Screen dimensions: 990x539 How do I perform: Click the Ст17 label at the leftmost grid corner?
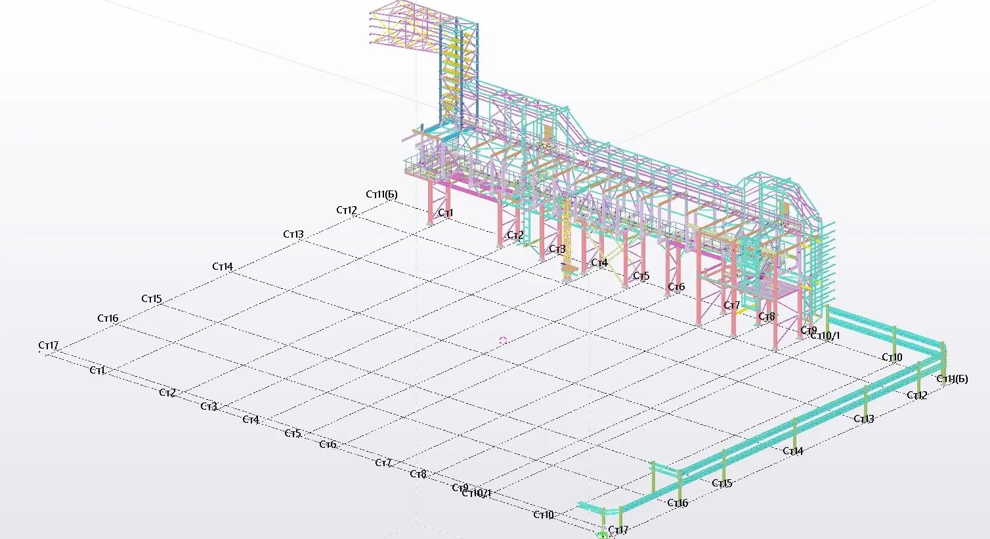pos(49,345)
